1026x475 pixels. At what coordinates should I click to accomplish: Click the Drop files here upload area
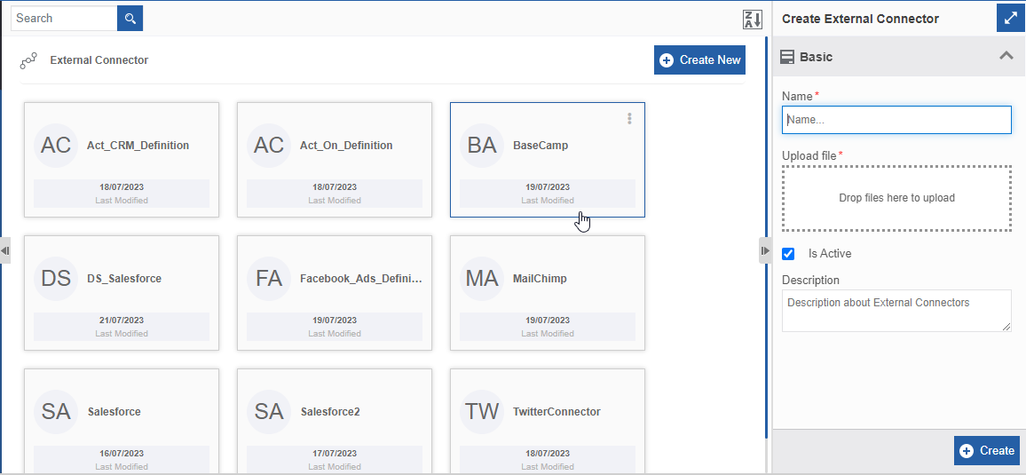coord(896,198)
